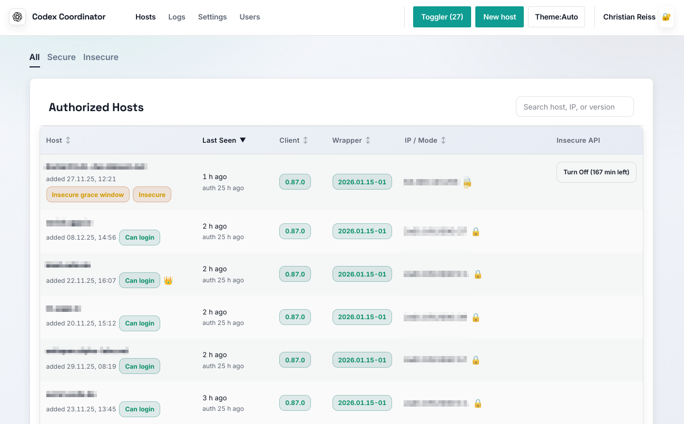Screen dimensions: 684x424
Task: Click the open padlock icon in the insecure host row
Action: (x=467, y=183)
